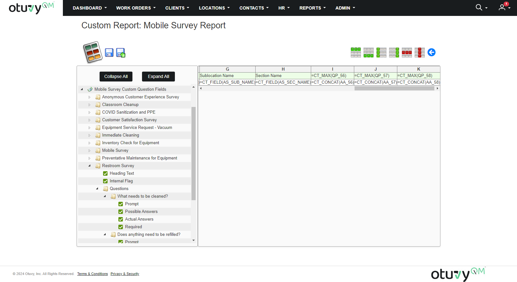
Task: Click the Collapse All button
Action: click(x=116, y=76)
